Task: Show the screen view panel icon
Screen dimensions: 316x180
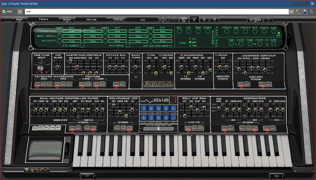Action: click(x=35, y=128)
